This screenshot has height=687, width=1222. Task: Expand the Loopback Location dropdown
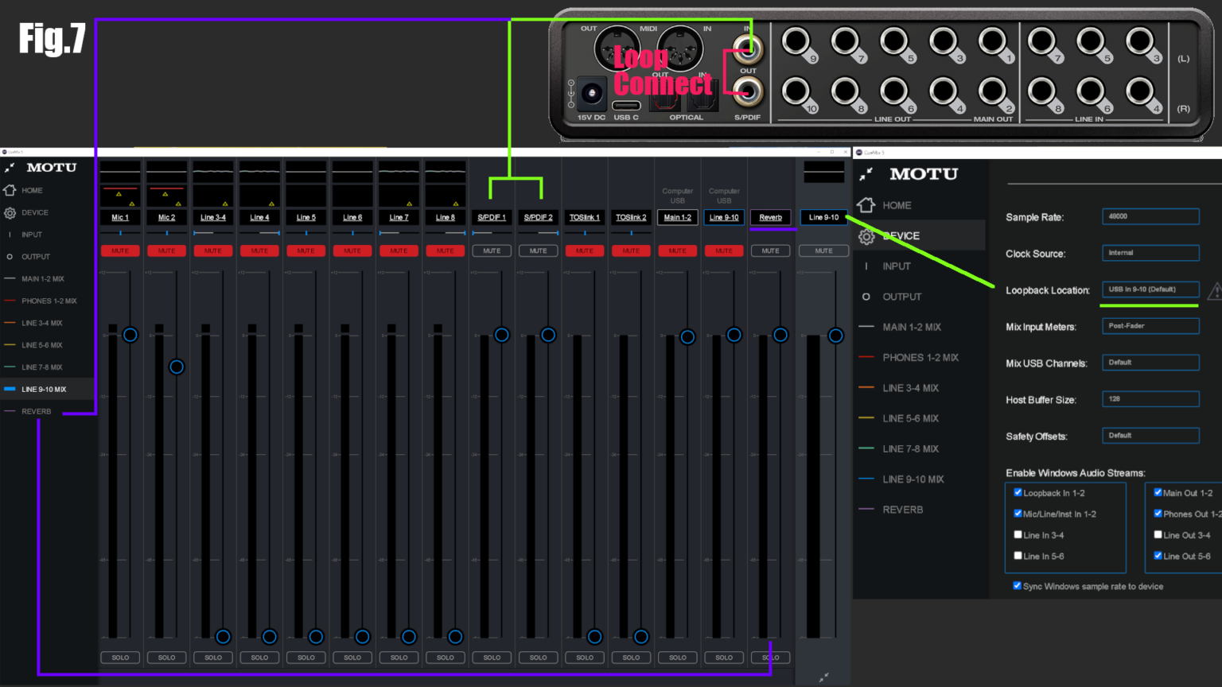coord(1150,289)
